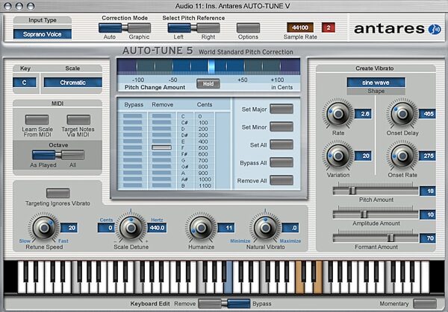
Task: Click the Onset Delay knob
Action: (402, 114)
